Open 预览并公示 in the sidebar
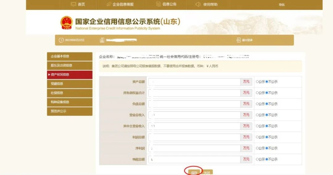This screenshot has height=175, width=333. pos(70,111)
